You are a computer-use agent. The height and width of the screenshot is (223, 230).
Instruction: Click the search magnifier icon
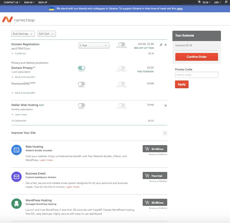pos(226,2)
